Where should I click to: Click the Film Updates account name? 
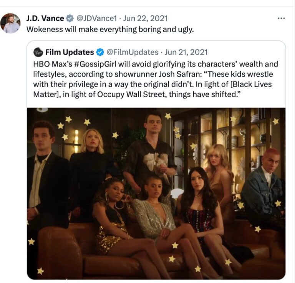point(70,52)
